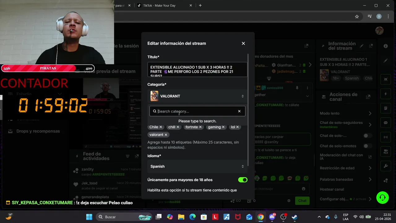Bookmark this page with the star
The image size is (396, 223).
point(357,16)
